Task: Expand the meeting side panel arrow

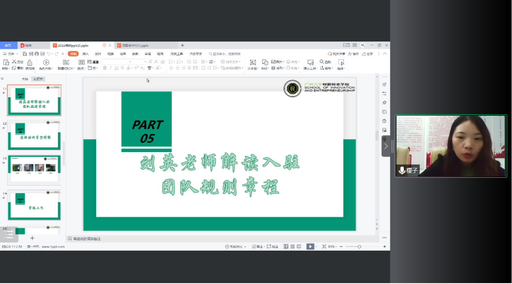Action: [x=386, y=146]
